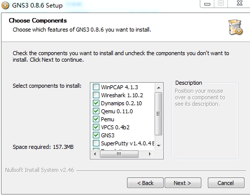Minimize the GNS3 Setup window
This screenshot has width=250, height=195.
point(207,4)
